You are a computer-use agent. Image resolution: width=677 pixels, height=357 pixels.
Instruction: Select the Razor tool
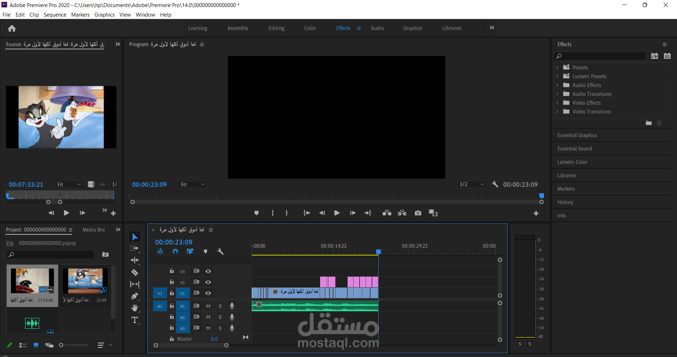[x=135, y=272]
